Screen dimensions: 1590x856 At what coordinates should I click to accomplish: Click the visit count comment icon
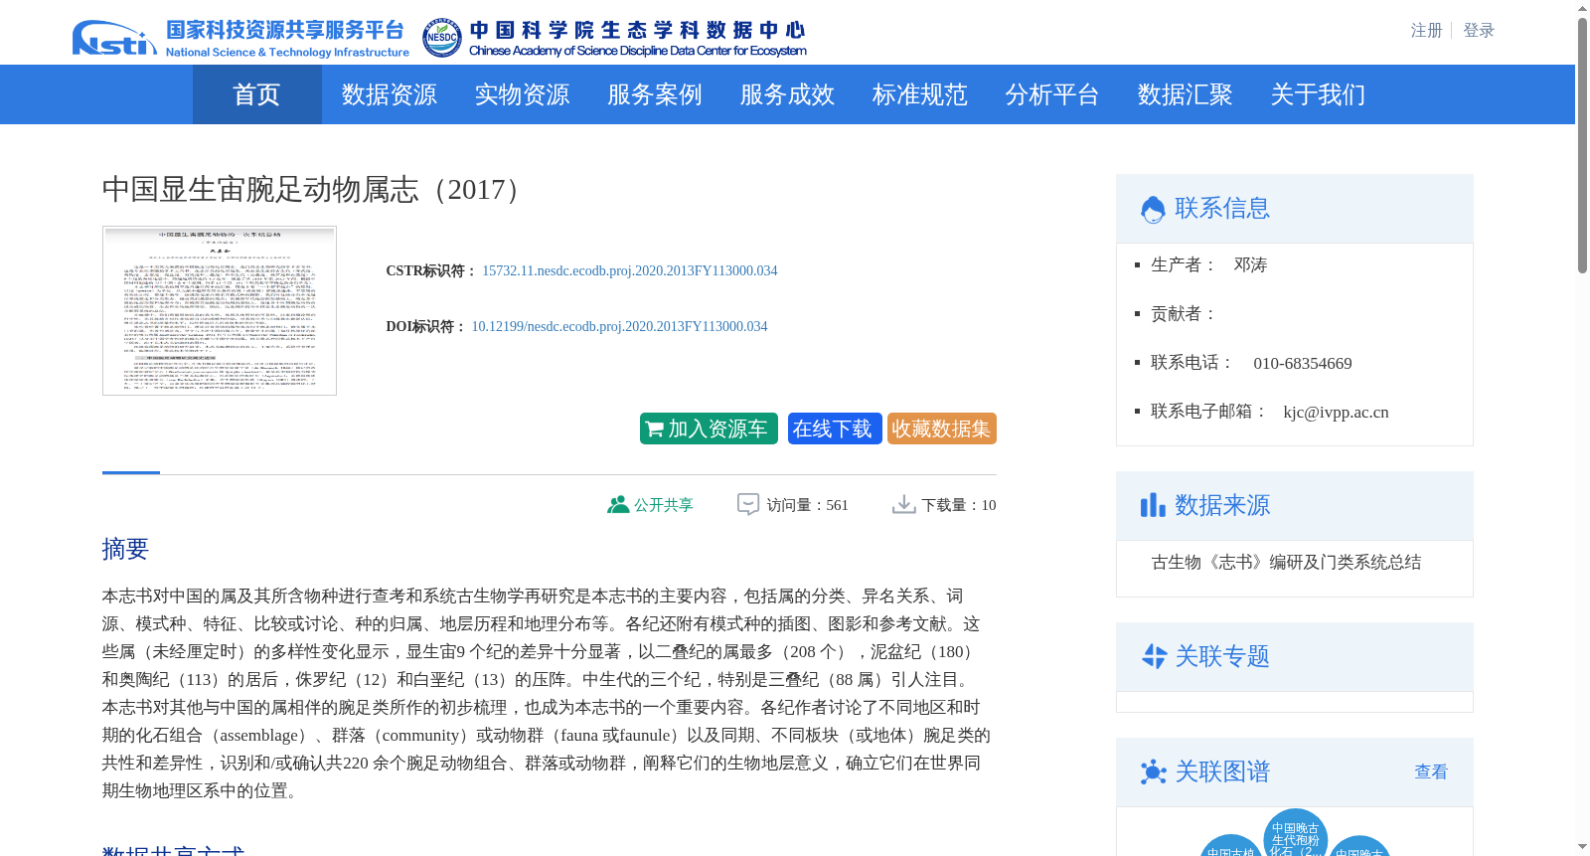coord(748,505)
